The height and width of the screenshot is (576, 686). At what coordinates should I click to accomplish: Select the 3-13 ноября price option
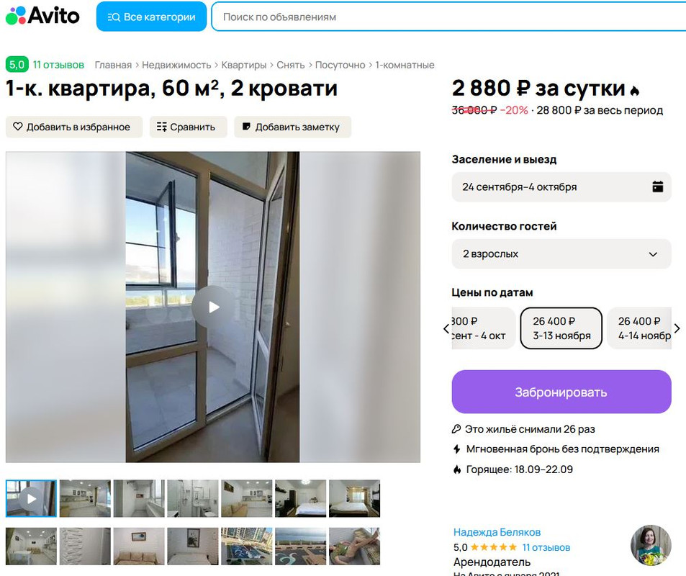point(561,328)
